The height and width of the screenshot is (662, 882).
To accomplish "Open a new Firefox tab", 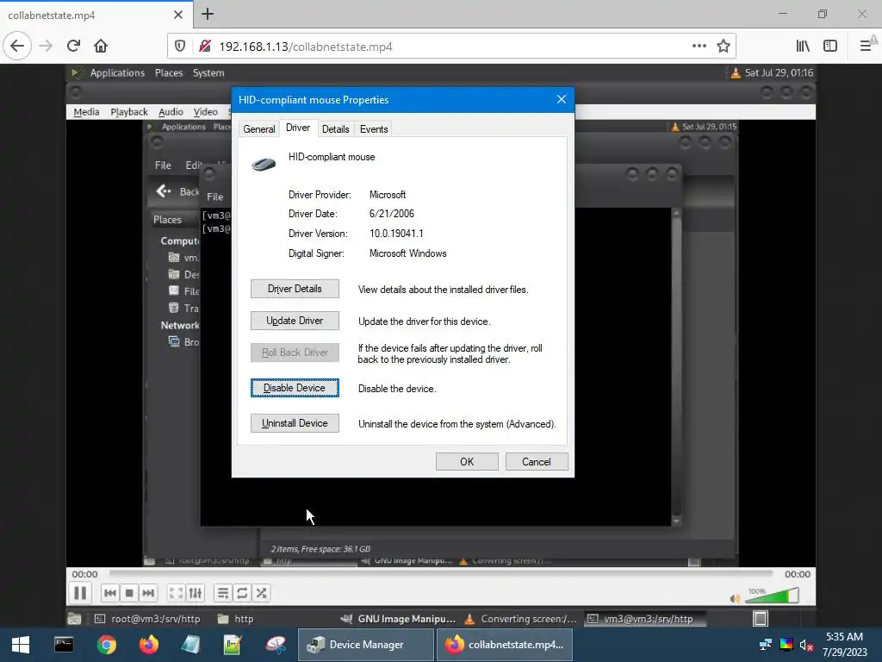I will [208, 14].
